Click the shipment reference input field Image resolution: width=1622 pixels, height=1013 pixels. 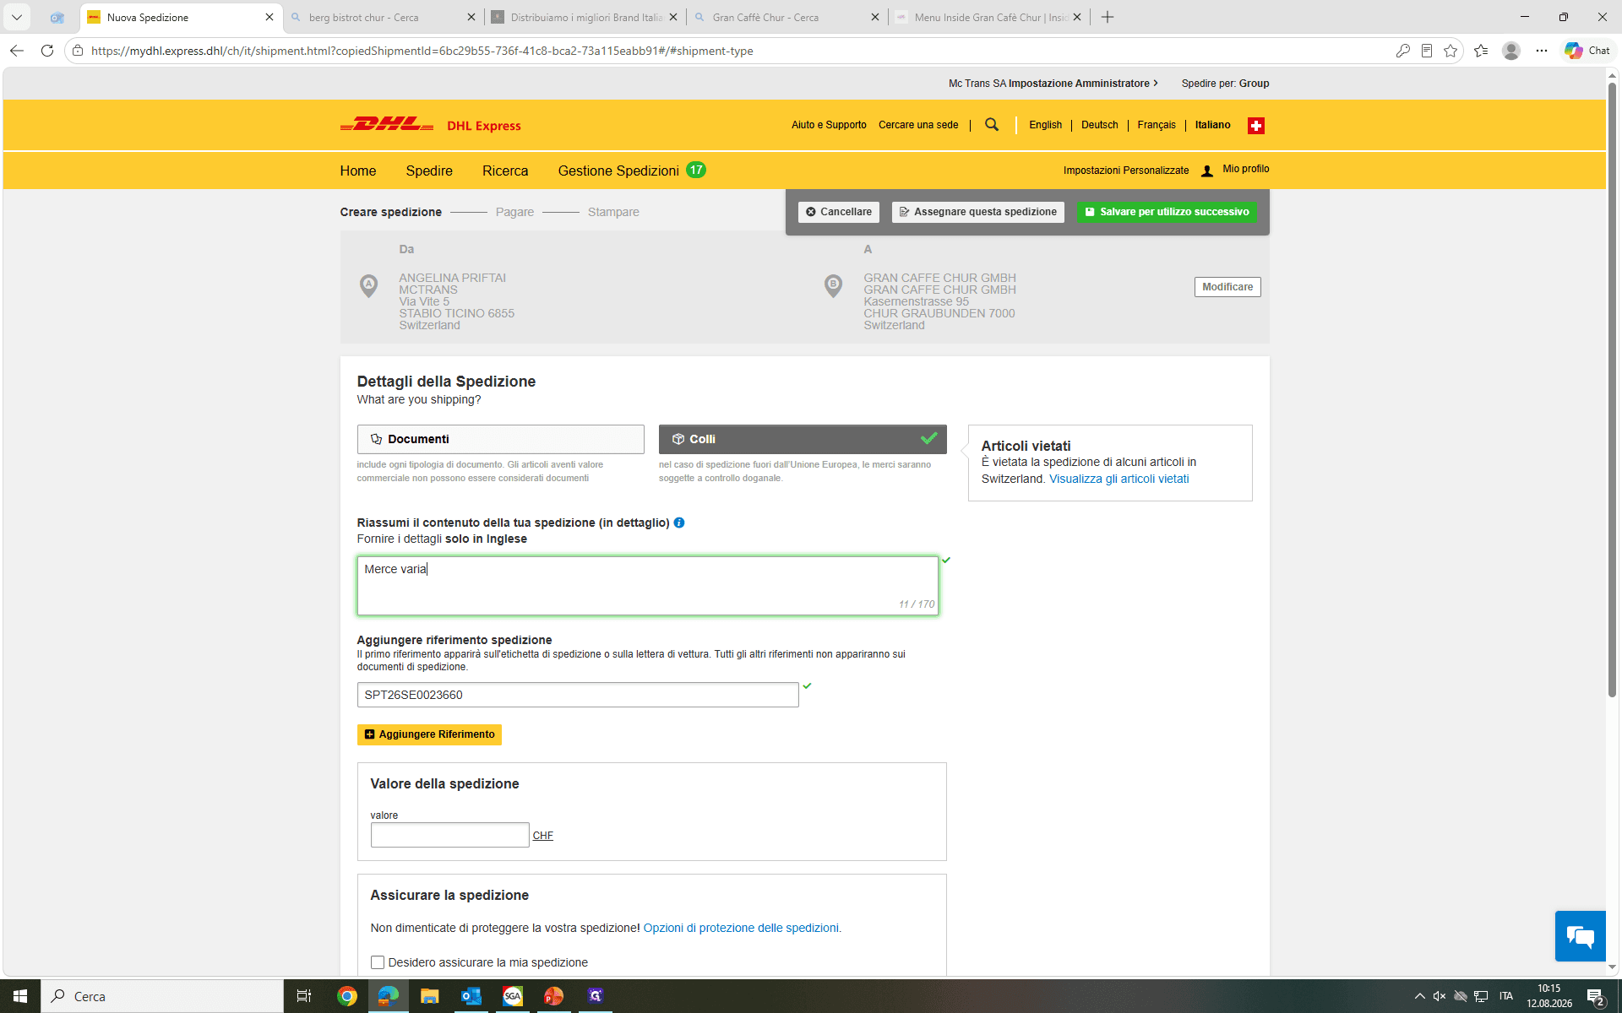tap(578, 695)
